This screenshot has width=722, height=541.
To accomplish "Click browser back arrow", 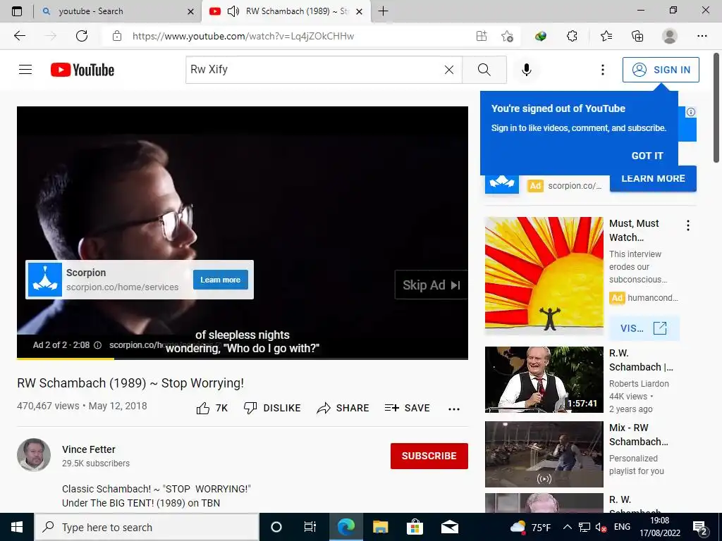I will click(x=19, y=36).
